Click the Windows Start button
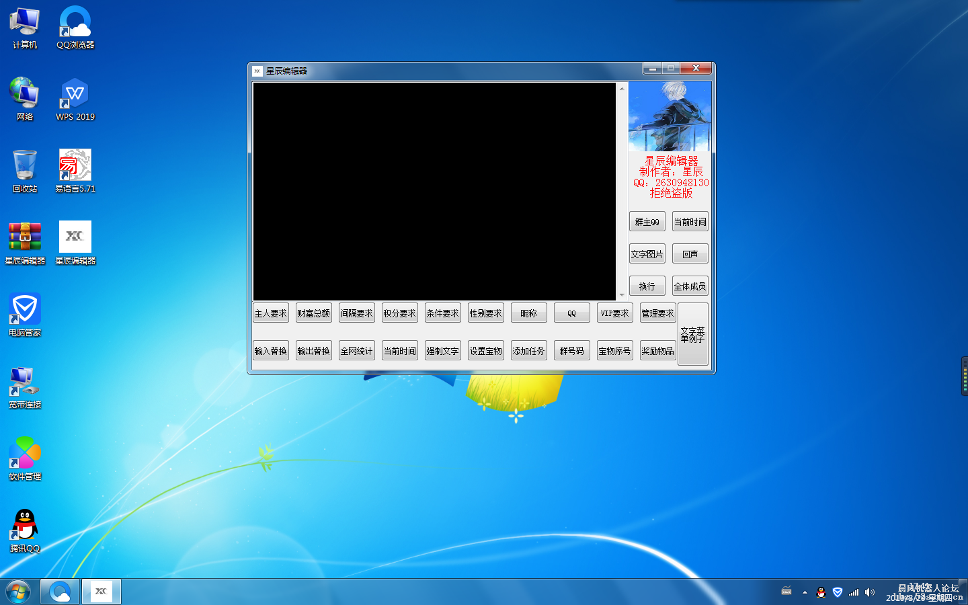 [x=18, y=592]
